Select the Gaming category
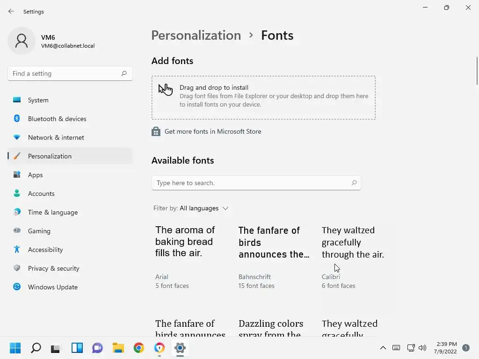 pyautogui.click(x=39, y=231)
